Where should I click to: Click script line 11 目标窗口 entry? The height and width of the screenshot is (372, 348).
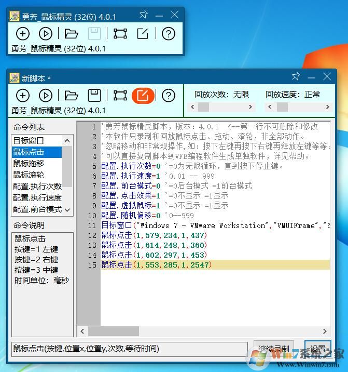point(215,225)
